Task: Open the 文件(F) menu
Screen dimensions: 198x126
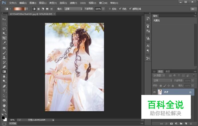Action: click(13, 3)
